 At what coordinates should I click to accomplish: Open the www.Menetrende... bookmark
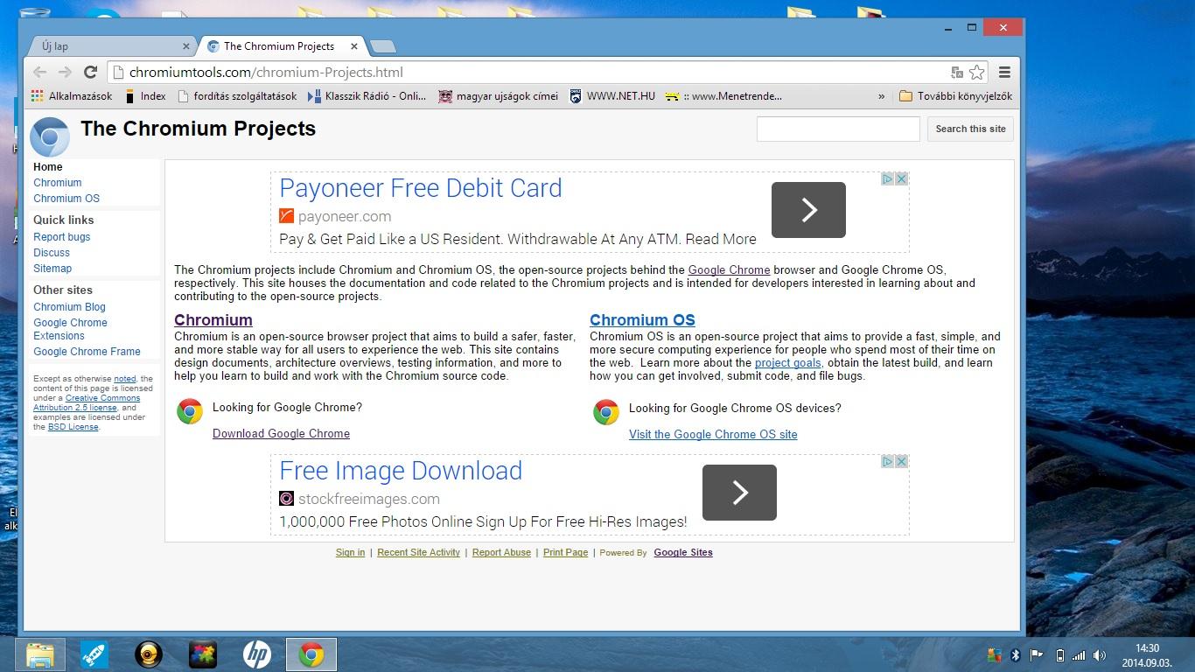[x=723, y=96]
